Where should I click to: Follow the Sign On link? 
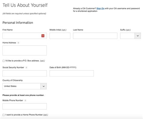pos(100,8)
